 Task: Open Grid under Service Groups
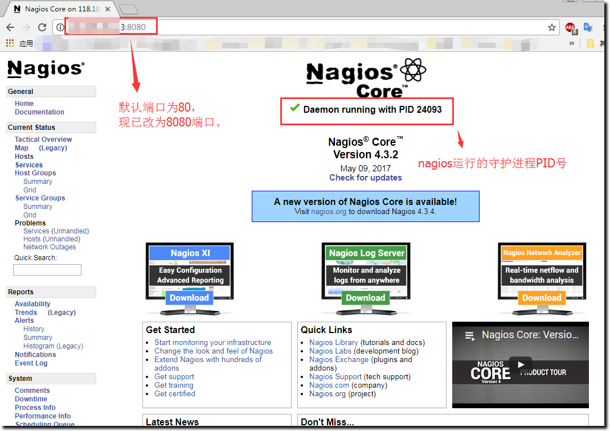30,215
